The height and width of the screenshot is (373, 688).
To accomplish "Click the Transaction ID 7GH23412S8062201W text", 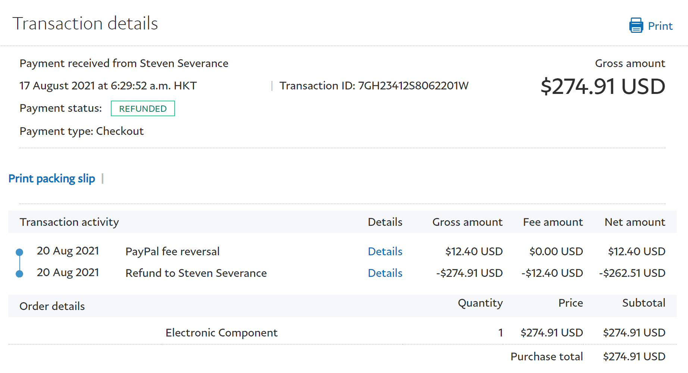I will (x=374, y=86).
